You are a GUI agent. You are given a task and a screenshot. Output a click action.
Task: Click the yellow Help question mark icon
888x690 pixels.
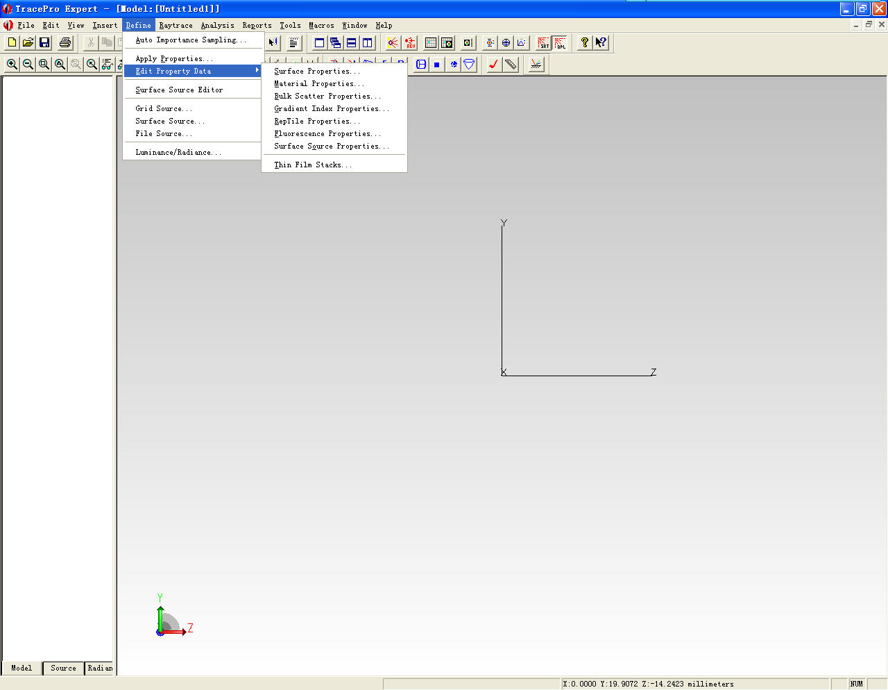585,42
